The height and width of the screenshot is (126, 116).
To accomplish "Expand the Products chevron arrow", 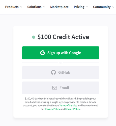I will 21,7.
